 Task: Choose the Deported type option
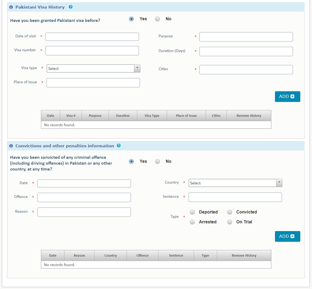[x=192, y=212]
